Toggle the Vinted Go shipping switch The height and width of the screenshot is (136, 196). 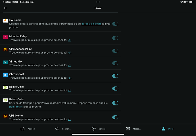coord(115,63)
